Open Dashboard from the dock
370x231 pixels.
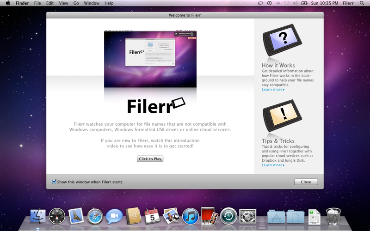pyautogui.click(x=57, y=216)
